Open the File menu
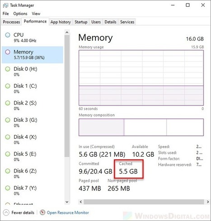 click(6, 14)
